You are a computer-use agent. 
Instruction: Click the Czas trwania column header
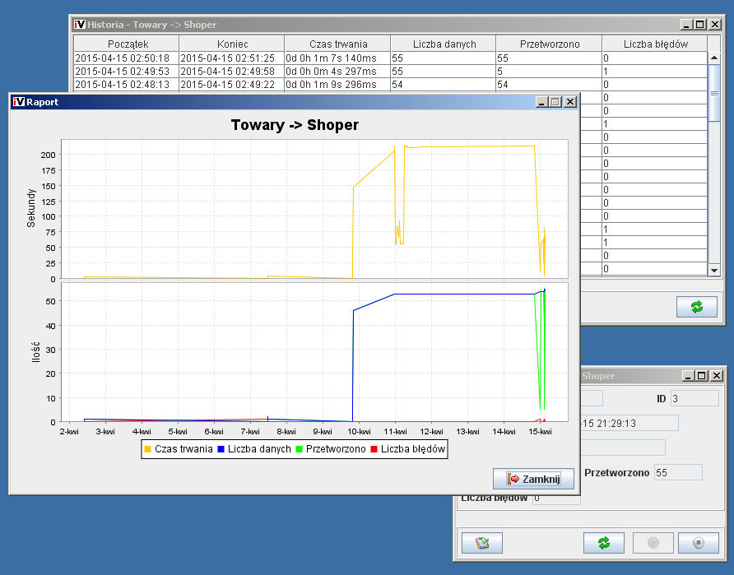coord(337,44)
